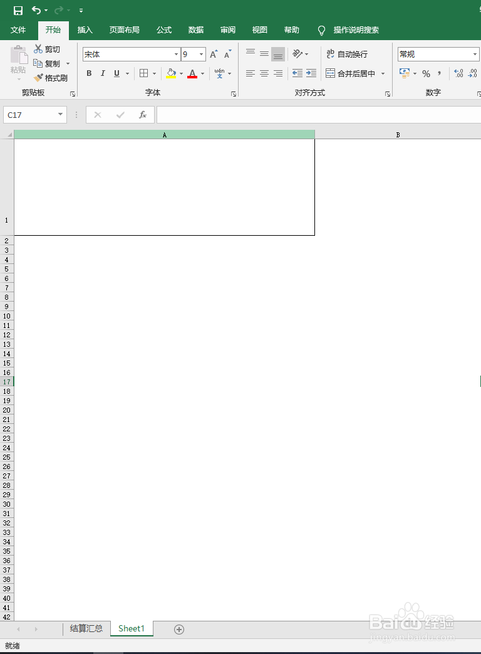Go to the 视图 tab

[x=259, y=29]
